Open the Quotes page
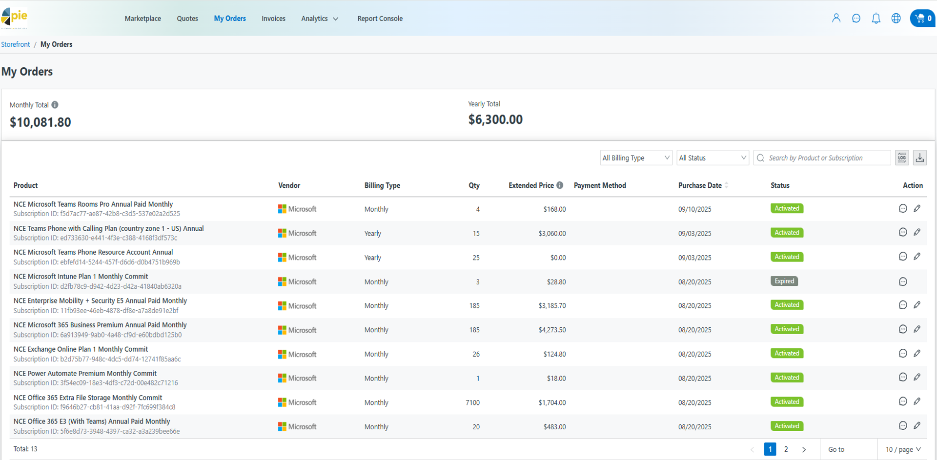This screenshot has height=460, width=937. click(187, 19)
